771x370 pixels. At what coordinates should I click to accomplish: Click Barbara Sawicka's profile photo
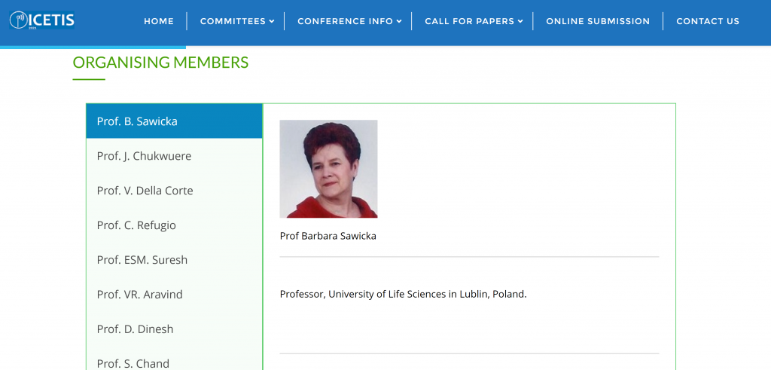(x=328, y=169)
